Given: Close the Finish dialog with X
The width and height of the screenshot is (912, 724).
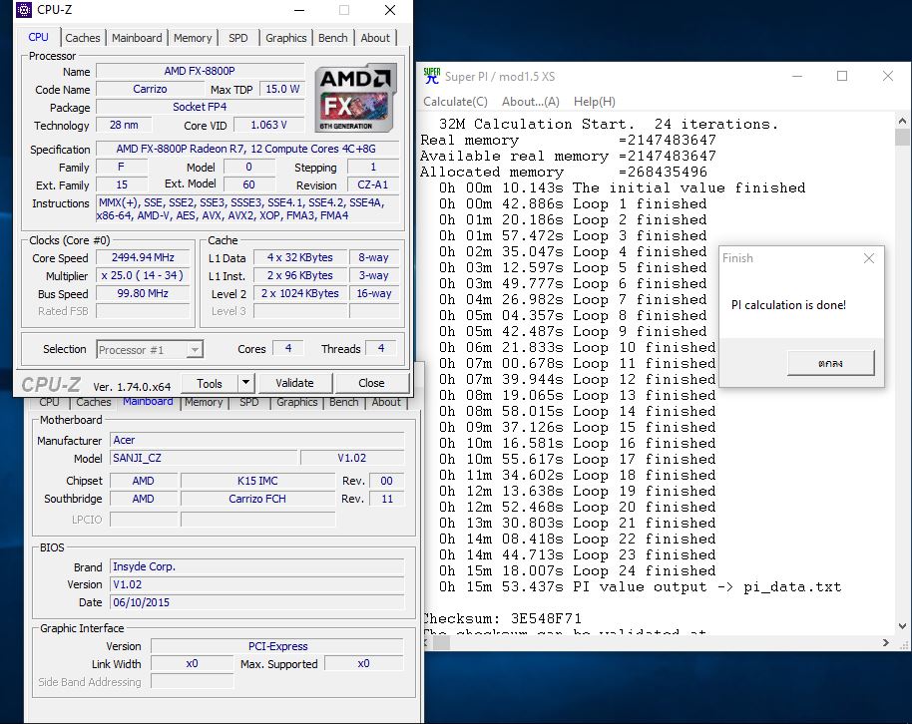Looking at the screenshot, I should click(x=869, y=258).
